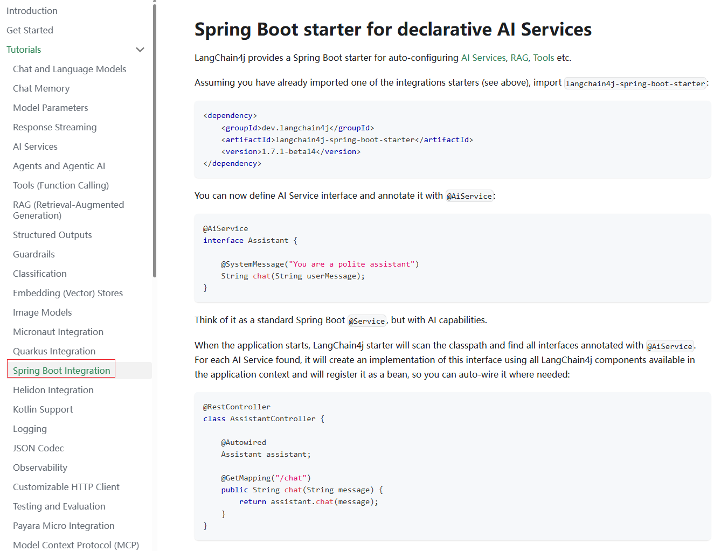This screenshot has width=721, height=551.
Task: Collapse the Tutorials section chevron
Action: tap(140, 50)
